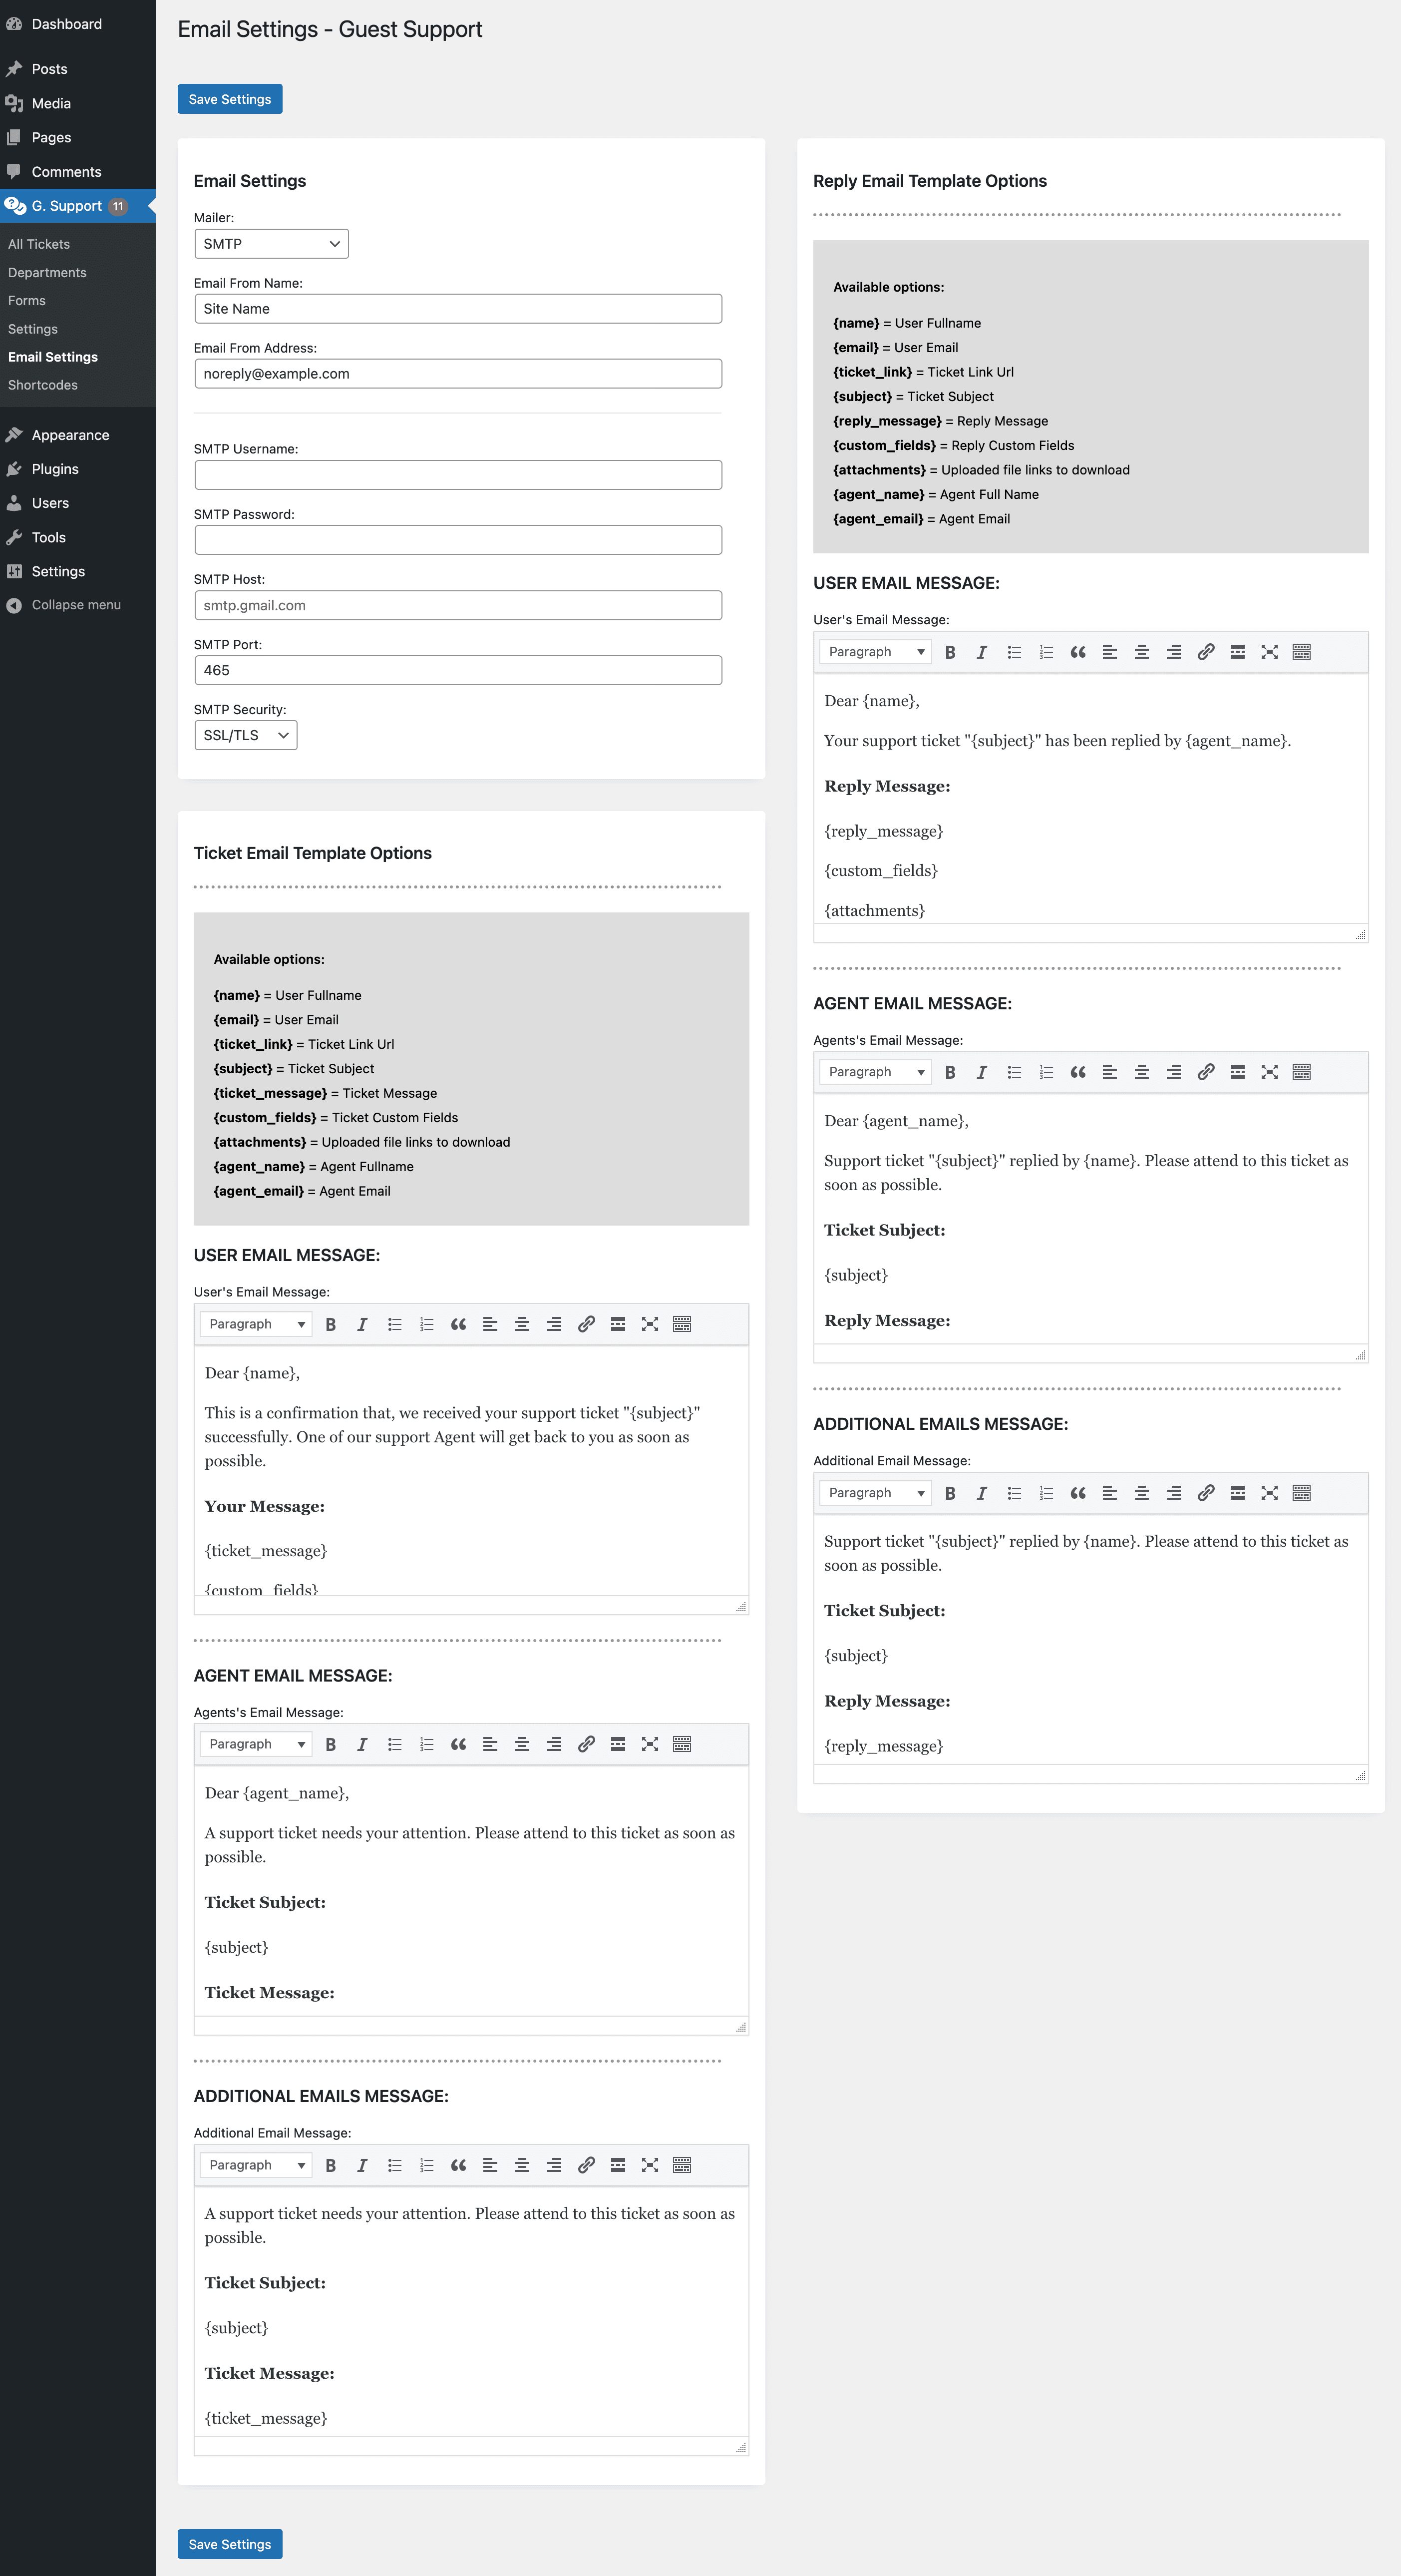Focus the SMTP Username field
This screenshot has width=1401, height=2576.
pyautogui.click(x=458, y=475)
